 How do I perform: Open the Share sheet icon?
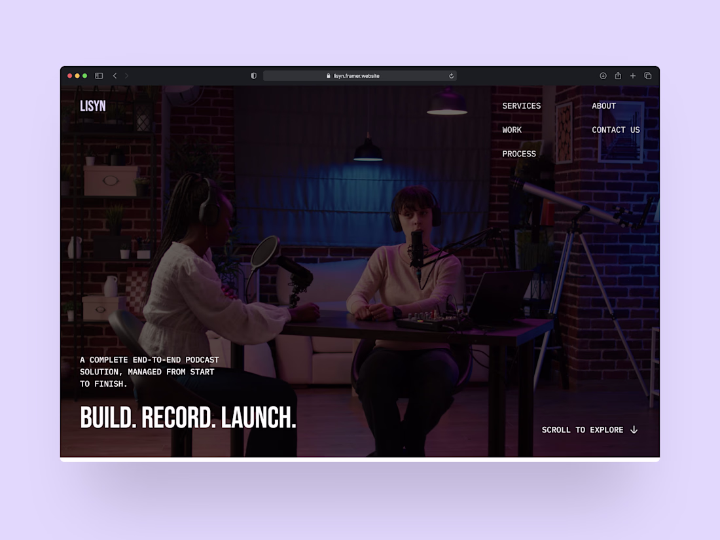(x=618, y=75)
